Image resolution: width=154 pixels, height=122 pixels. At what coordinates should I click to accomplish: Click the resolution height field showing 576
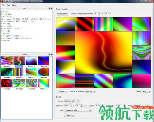pos(78,106)
